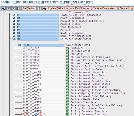Click the green icon beside Customer

click(68, 48)
